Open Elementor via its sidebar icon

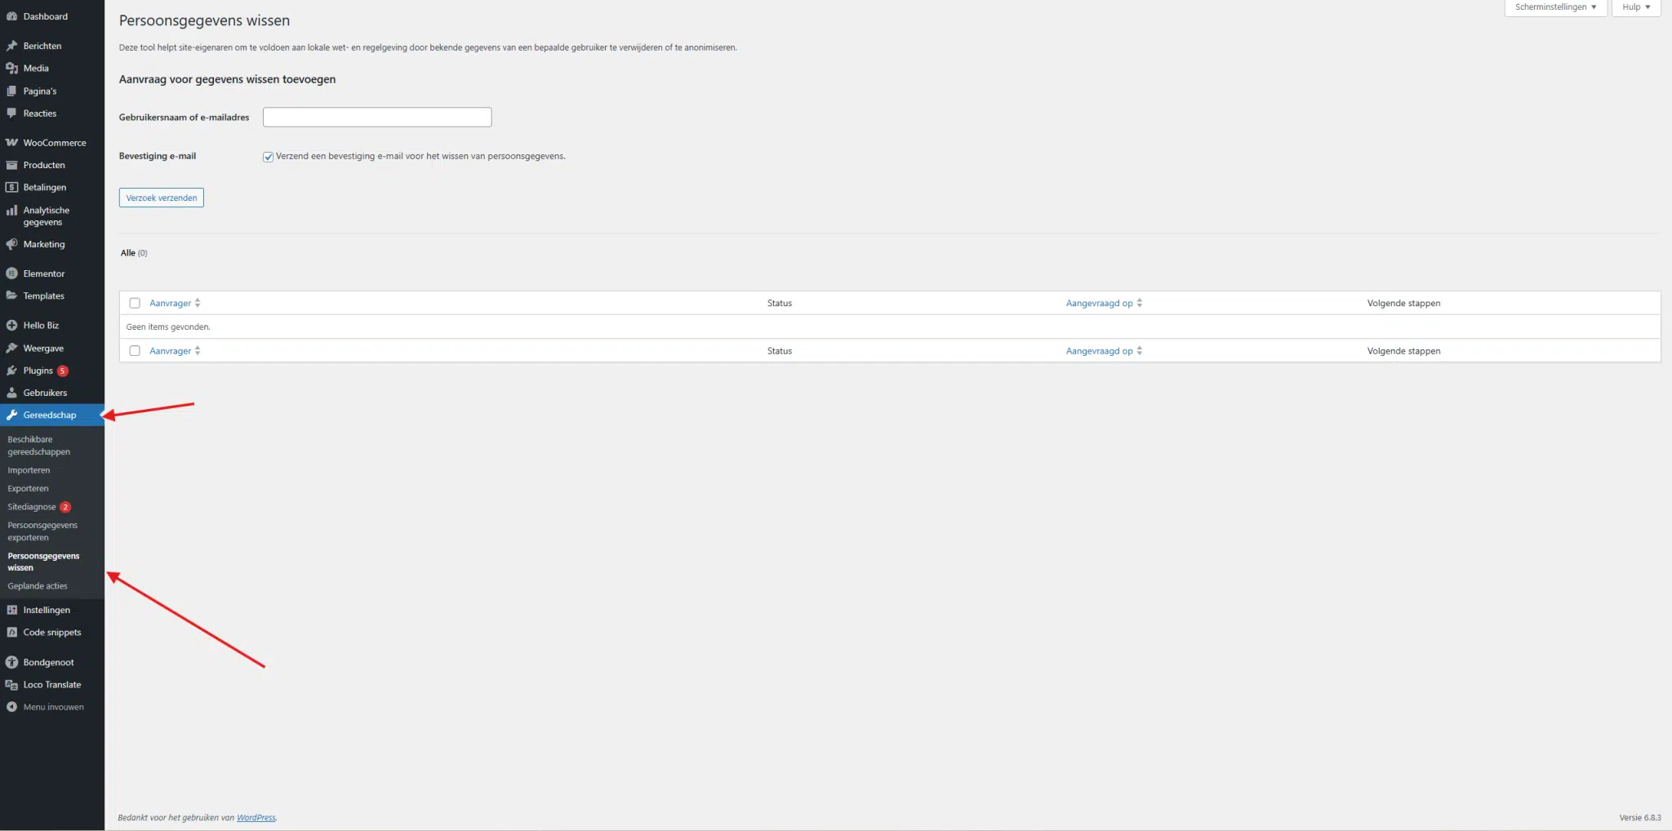[x=11, y=273]
